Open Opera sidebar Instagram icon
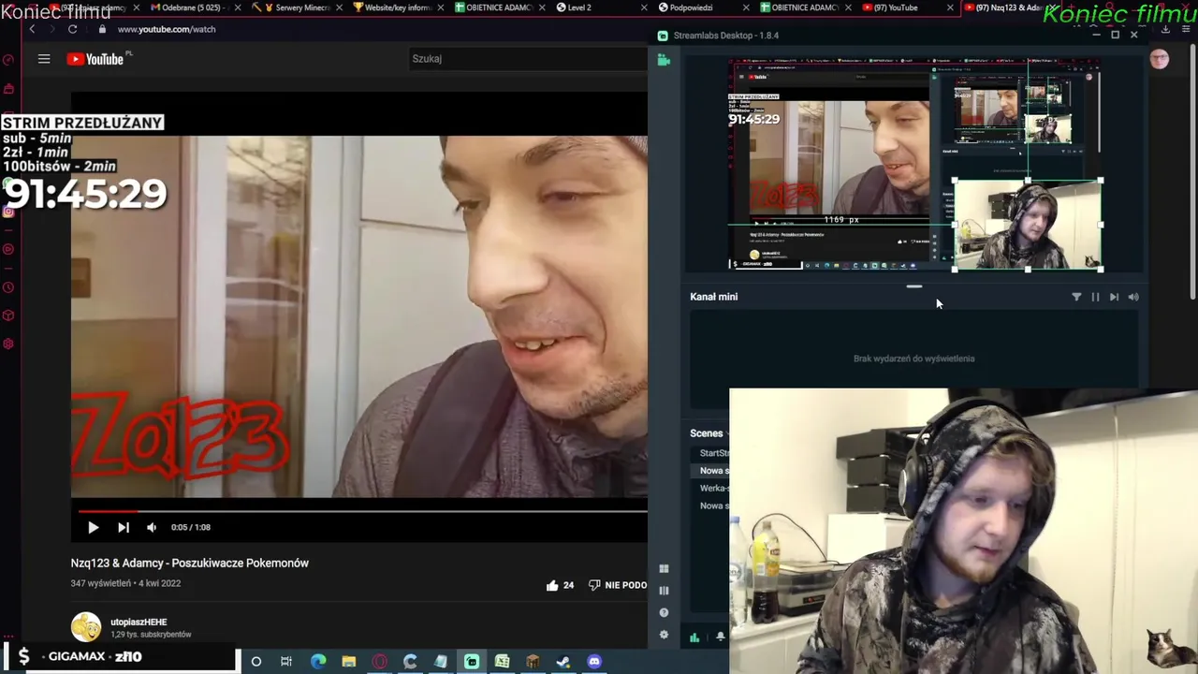This screenshot has width=1198, height=674. pyautogui.click(x=8, y=212)
